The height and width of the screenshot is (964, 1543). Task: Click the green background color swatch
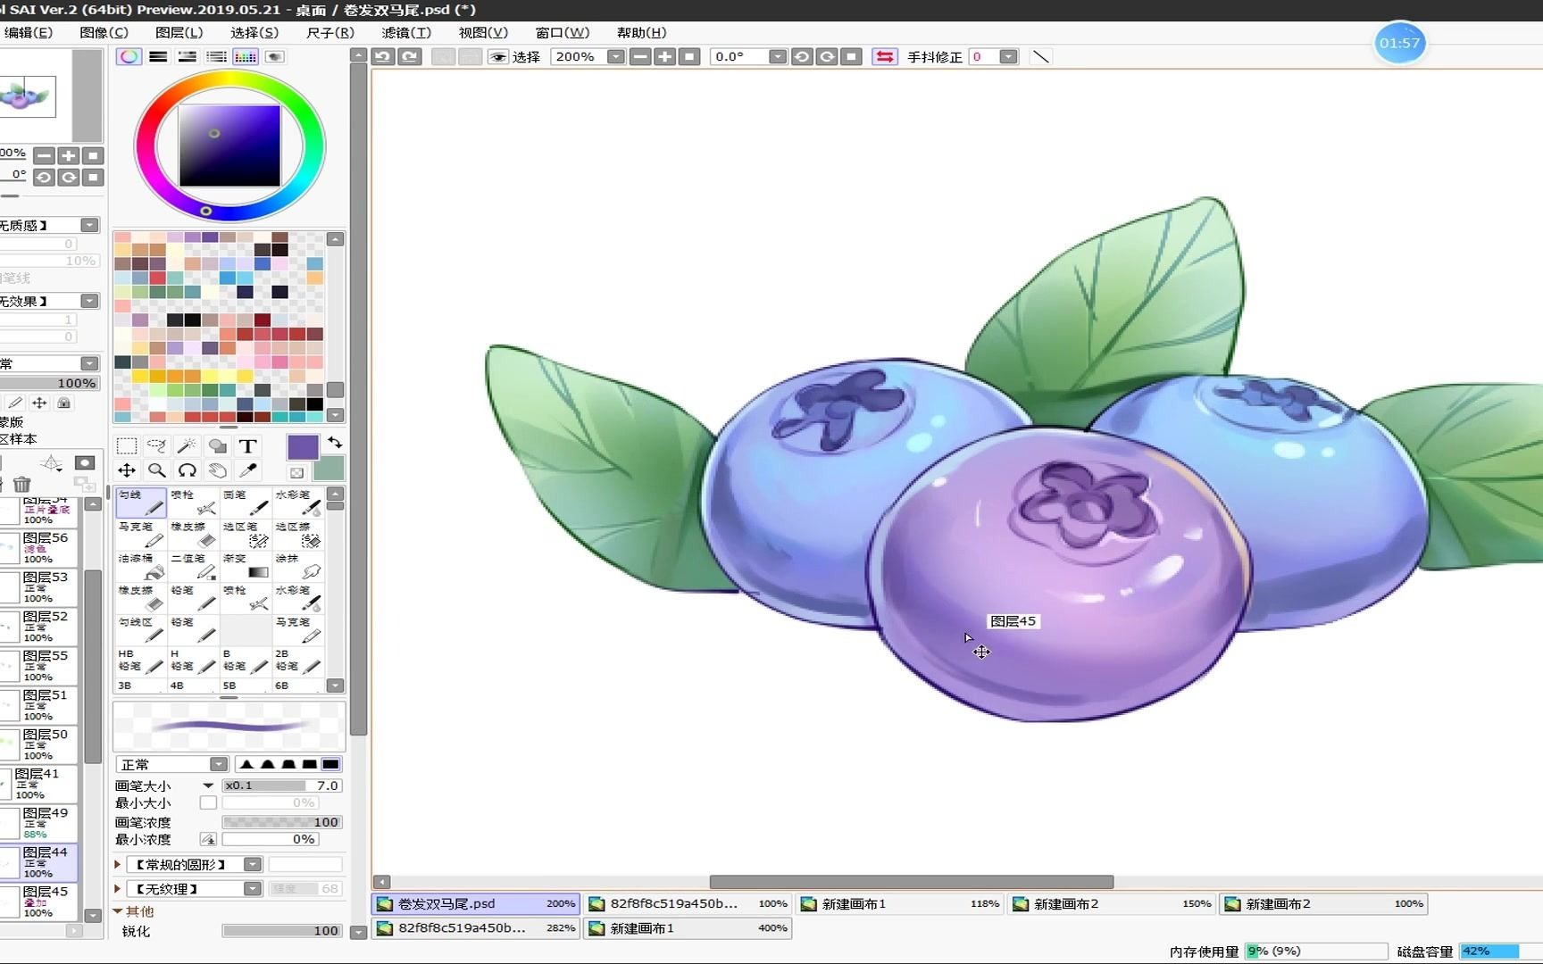[329, 468]
